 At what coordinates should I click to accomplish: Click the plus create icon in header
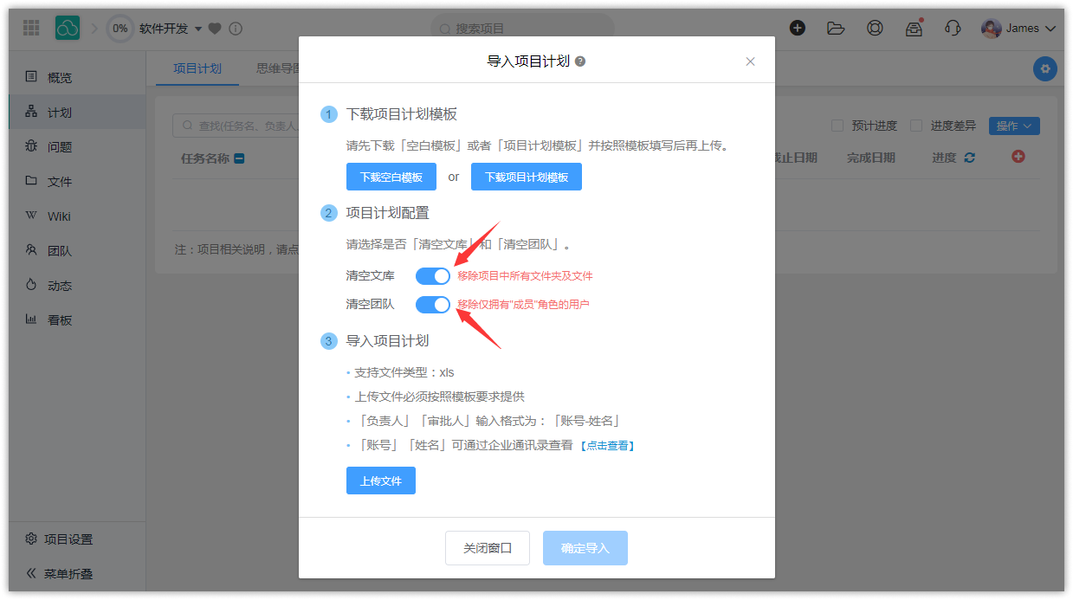798,28
